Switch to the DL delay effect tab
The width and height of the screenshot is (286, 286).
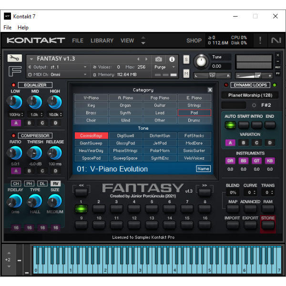(42, 184)
